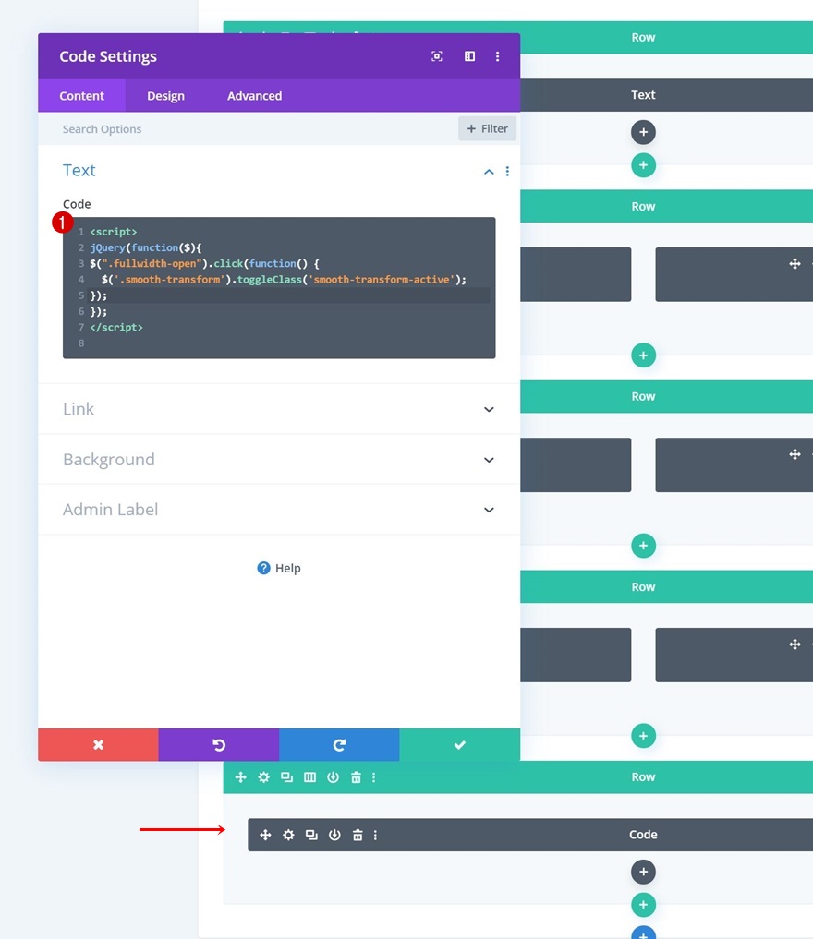This screenshot has width=813, height=939.
Task: Click the Filter button
Action: coord(487,128)
